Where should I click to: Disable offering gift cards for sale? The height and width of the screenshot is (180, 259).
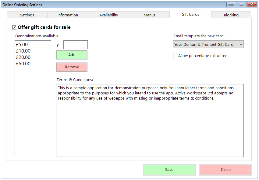pos(14,27)
